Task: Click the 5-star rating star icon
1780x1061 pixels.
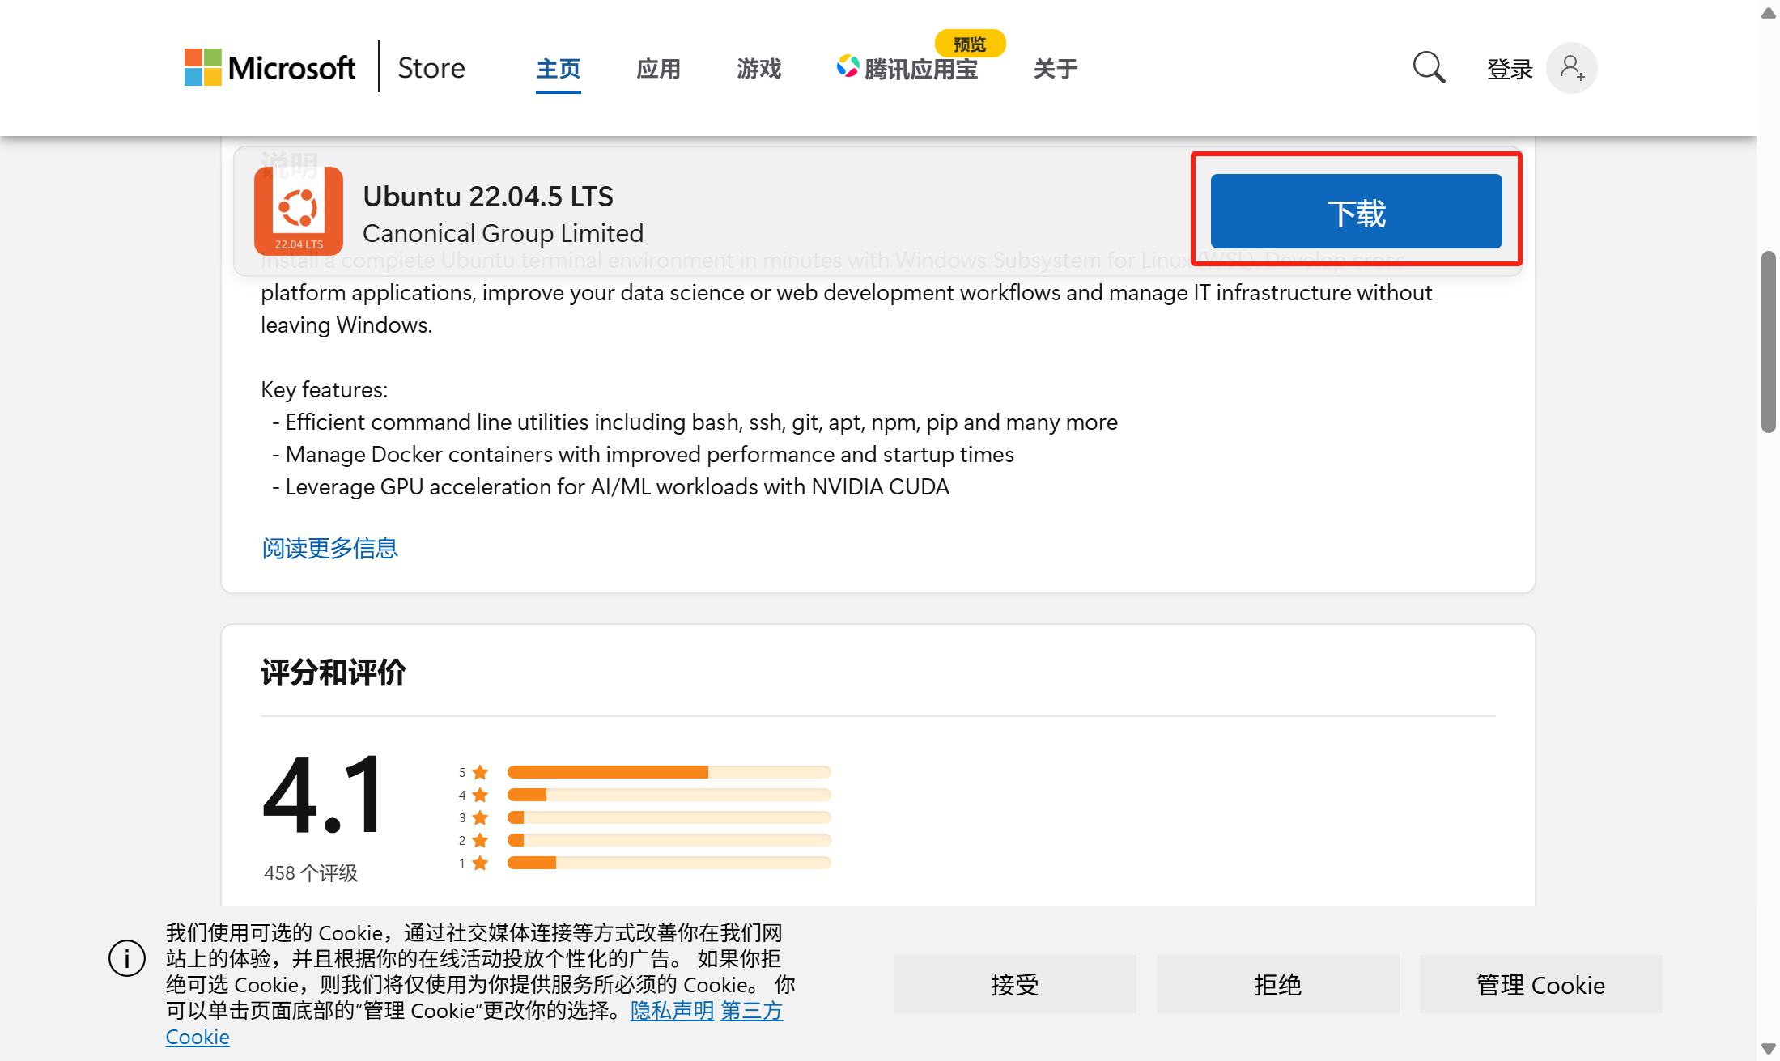Action: (x=480, y=772)
